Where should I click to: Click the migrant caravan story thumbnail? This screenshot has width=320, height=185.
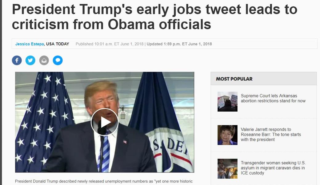tap(227, 168)
